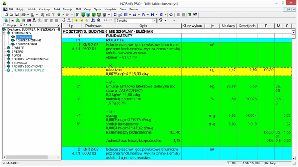The width and height of the screenshot is (298, 167).
Task: Open the Kosztorys menu
Action: point(44,9)
